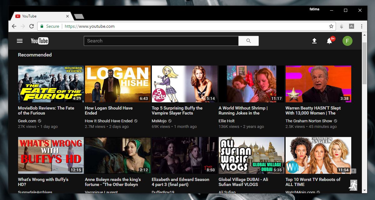Image resolution: width=375 pixels, height=200 pixels.
Task: Click title Global Village DUBAI
Action: tap(243, 182)
